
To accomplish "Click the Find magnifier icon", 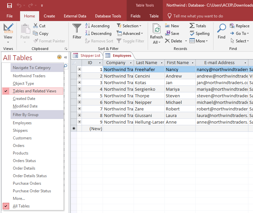I will point(221,29).
